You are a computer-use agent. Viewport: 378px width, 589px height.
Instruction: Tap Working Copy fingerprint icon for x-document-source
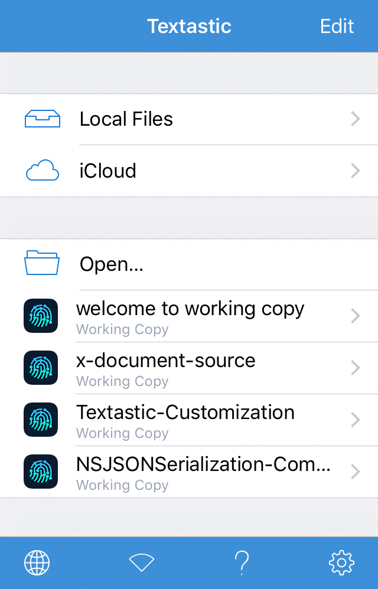tap(41, 367)
